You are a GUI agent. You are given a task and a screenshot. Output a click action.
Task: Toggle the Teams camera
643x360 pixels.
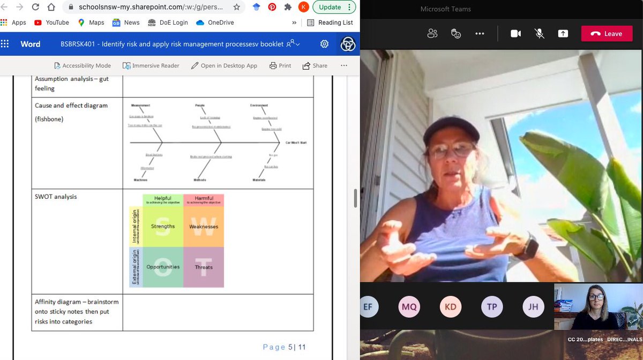pos(515,33)
